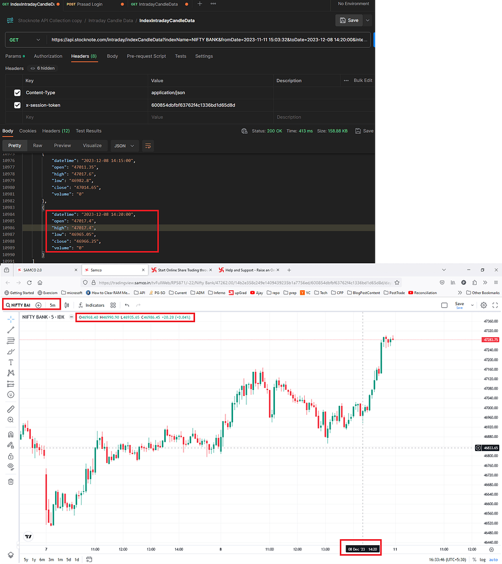Uncheck the Content-Type header checkbox

(x=17, y=93)
